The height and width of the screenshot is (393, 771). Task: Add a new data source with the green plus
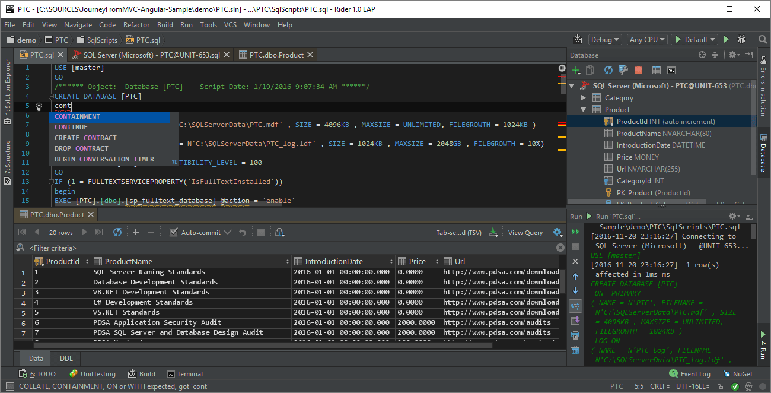coord(575,70)
